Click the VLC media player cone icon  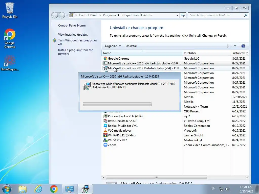coord(105,130)
